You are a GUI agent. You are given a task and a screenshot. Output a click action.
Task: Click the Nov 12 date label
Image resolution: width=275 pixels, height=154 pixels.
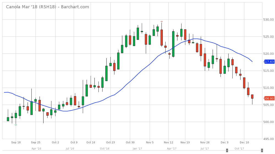tap(168, 142)
